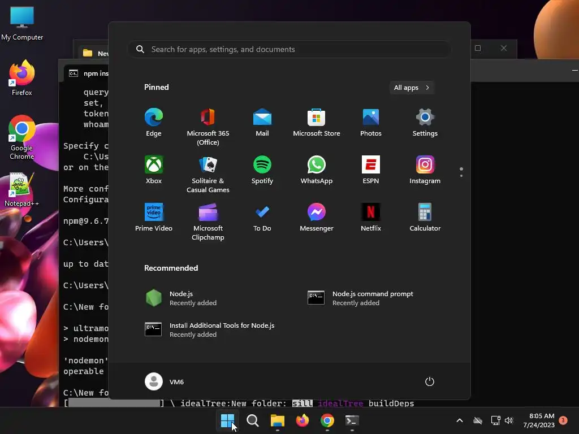Launch Microsoft 365 (Office)
579x434 pixels.
click(208, 127)
